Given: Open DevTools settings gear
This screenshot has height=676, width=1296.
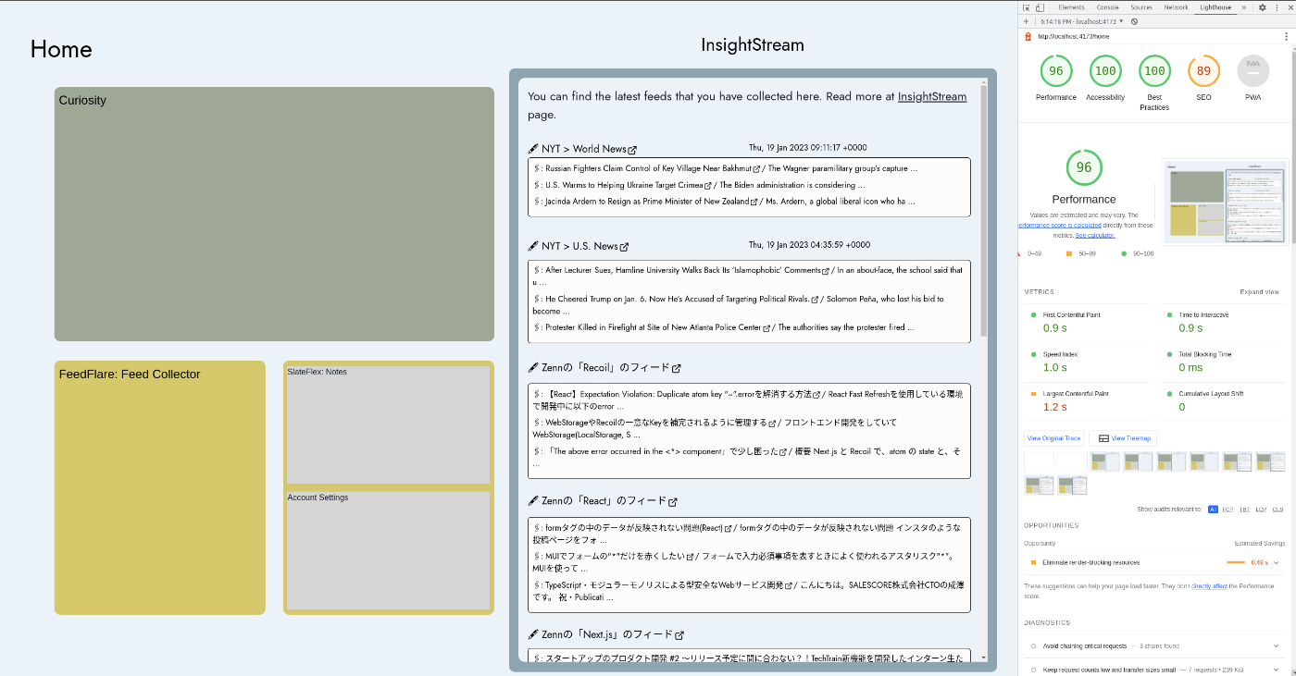Looking at the screenshot, I should coord(1262,7).
